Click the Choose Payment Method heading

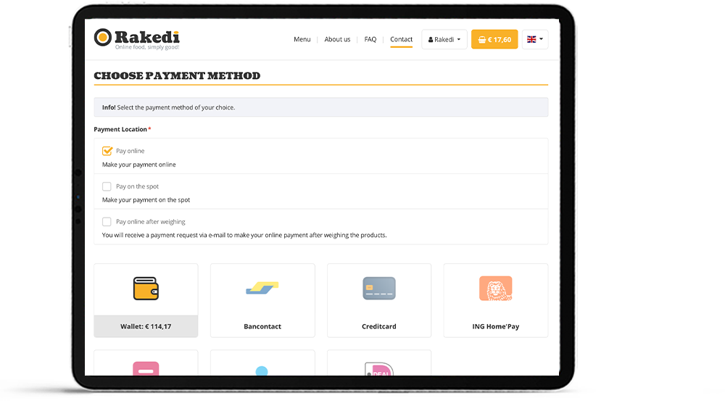coord(177,76)
